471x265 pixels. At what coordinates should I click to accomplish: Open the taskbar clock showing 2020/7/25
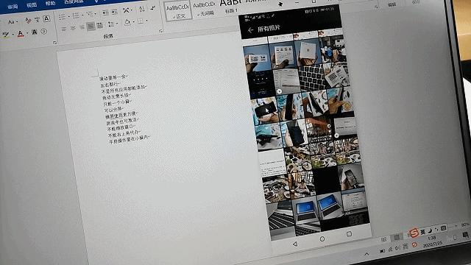tap(432, 241)
